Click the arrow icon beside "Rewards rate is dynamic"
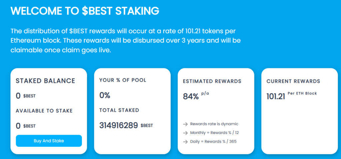The height and width of the screenshot is (159, 341). pos(185,124)
